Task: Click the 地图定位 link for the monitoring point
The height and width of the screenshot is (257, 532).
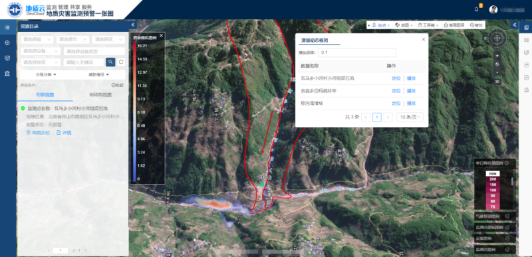Action: coord(38,133)
